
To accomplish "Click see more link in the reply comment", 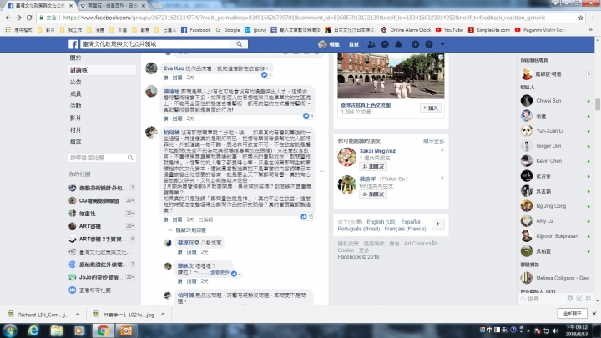I will pyautogui.click(x=220, y=272).
